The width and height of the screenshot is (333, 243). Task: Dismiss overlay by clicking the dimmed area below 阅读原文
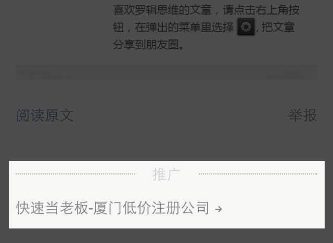coord(85,144)
